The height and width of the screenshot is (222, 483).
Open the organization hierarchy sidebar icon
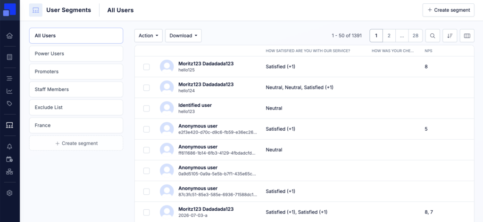pos(9,172)
